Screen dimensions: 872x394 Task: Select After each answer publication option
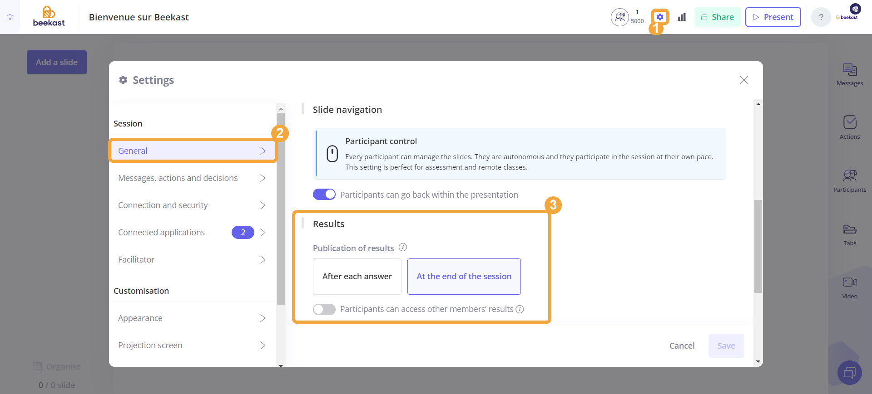coord(357,277)
